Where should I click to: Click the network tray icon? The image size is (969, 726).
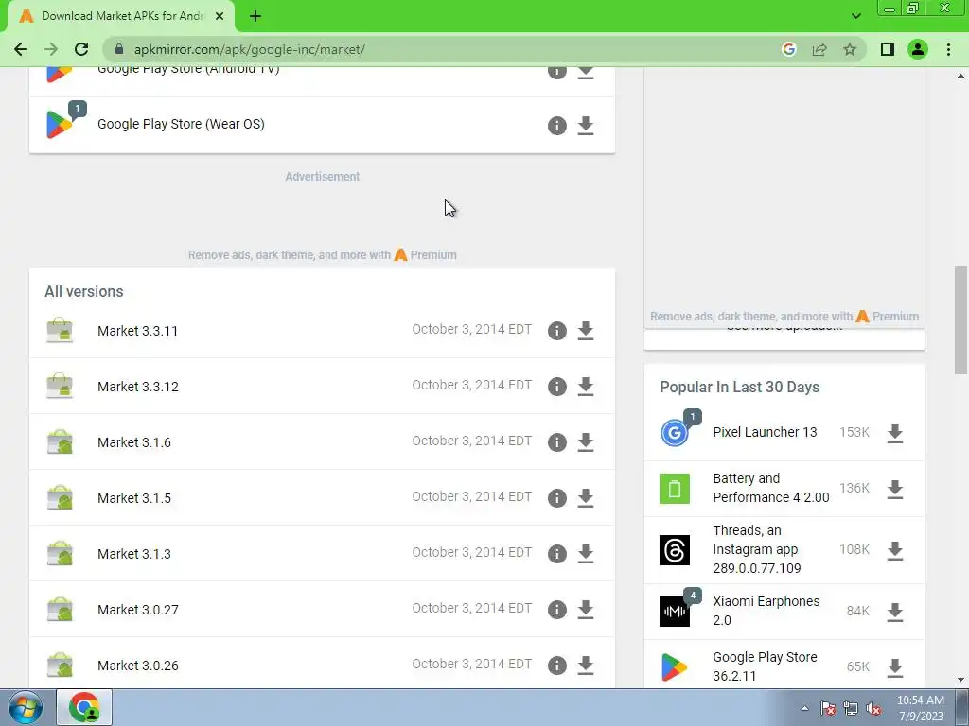coord(851,709)
